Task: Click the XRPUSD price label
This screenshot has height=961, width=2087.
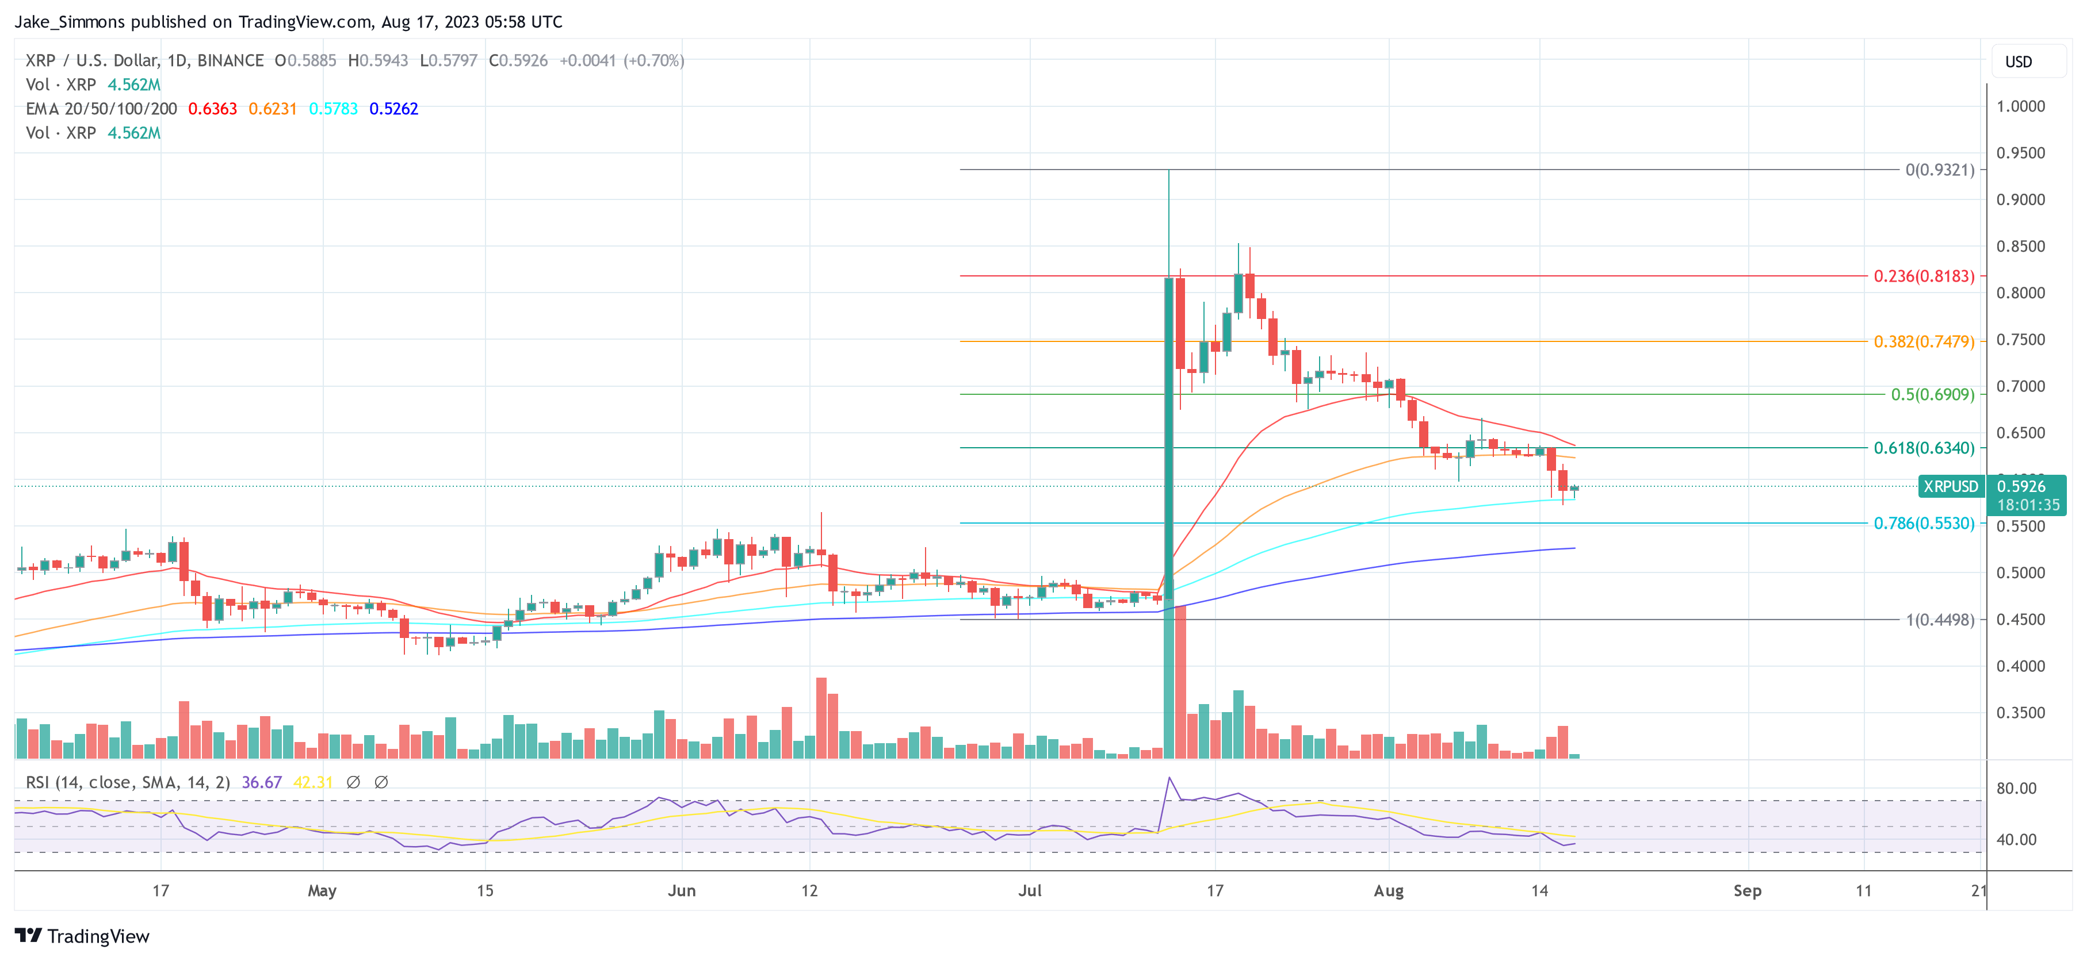Action: coord(1951,487)
